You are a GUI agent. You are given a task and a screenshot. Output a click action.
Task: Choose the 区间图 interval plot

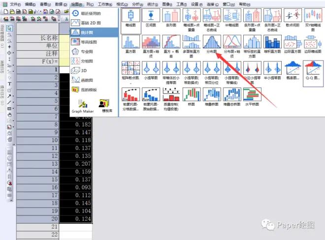[x=151, y=18]
